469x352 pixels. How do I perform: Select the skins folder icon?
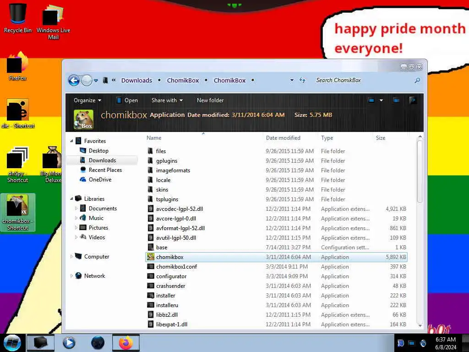(150, 189)
